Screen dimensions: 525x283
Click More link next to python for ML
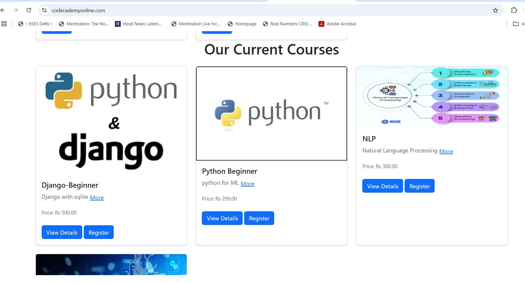coord(247,184)
